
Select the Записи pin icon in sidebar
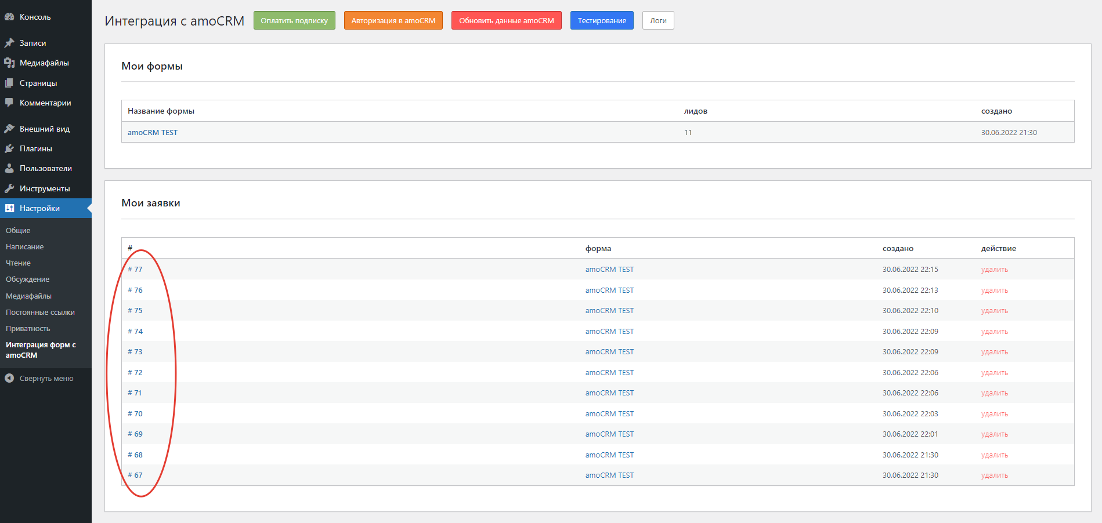point(9,42)
